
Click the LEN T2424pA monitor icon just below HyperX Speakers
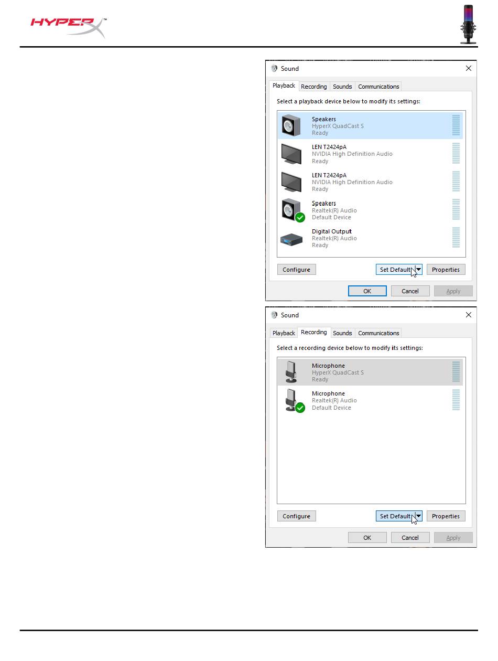click(291, 154)
